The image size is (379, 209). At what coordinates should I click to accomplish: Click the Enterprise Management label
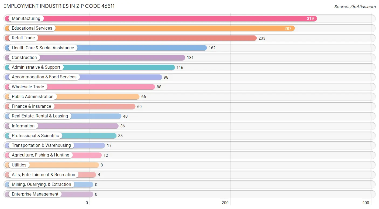35,194
